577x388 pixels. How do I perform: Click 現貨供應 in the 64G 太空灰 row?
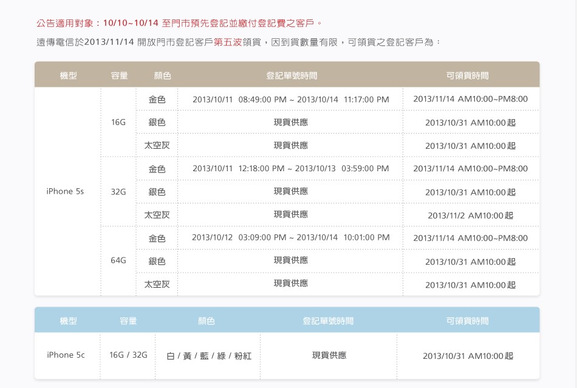[x=291, y=283]
